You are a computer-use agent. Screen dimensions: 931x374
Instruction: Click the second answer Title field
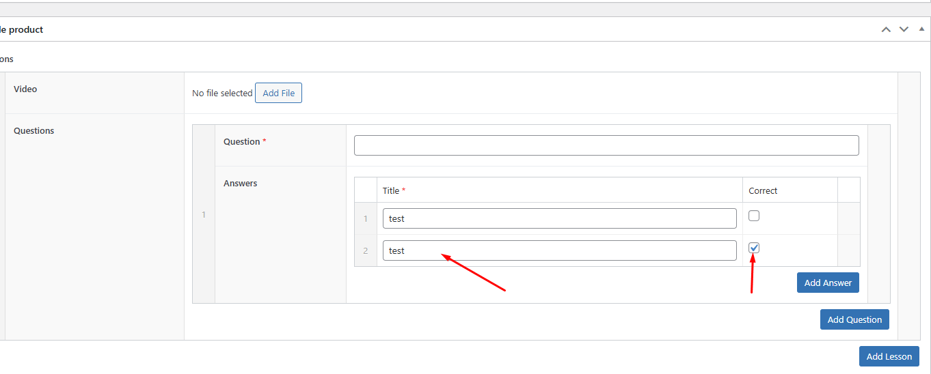[559, 250]
